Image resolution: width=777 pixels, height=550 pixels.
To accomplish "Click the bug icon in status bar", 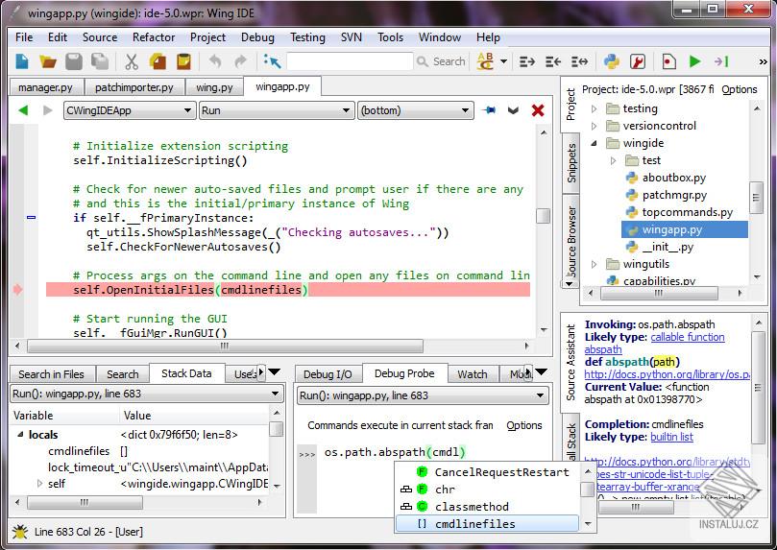I will [x=19, y=531].
